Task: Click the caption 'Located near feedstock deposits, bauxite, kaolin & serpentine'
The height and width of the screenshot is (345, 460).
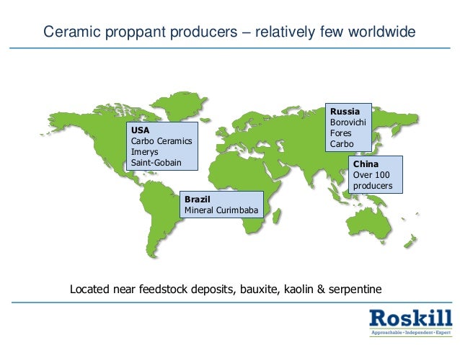Action: pos(226,290)
